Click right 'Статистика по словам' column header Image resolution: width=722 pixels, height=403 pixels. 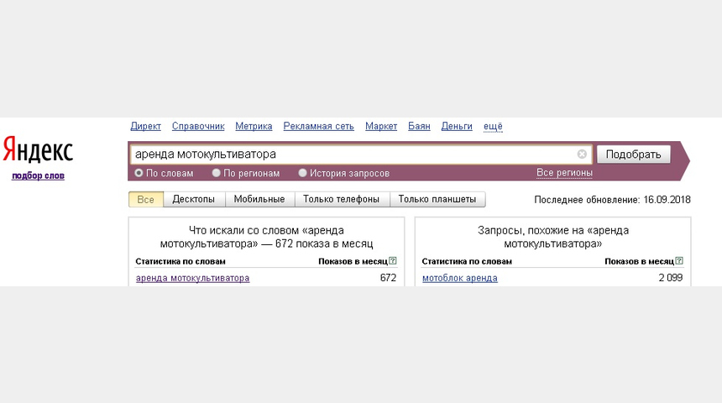point(467,261)
